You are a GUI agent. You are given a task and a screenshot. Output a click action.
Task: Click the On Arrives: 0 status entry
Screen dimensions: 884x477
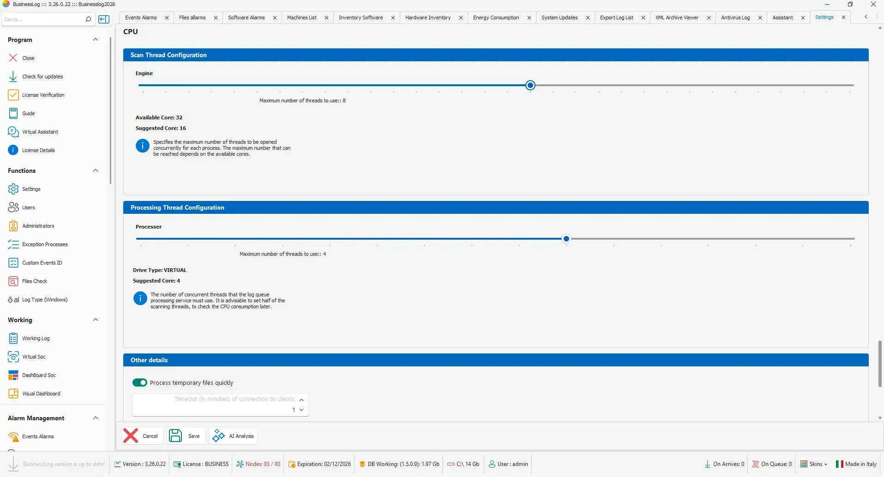724,464
